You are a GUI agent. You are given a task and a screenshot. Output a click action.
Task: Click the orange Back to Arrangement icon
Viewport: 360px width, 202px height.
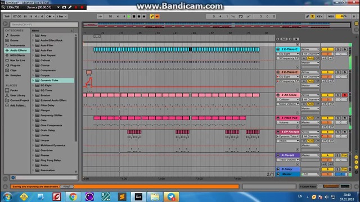[x=157, y=16]
